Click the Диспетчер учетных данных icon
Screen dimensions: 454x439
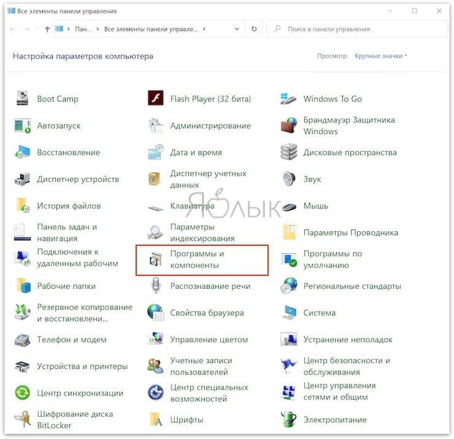point(155,179)
